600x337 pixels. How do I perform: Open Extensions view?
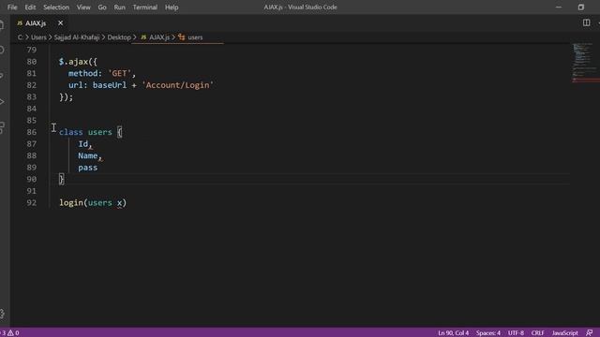(2, 127)
